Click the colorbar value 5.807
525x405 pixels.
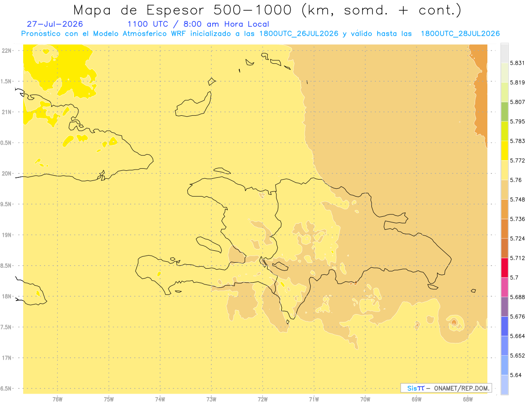pos(517,102)
